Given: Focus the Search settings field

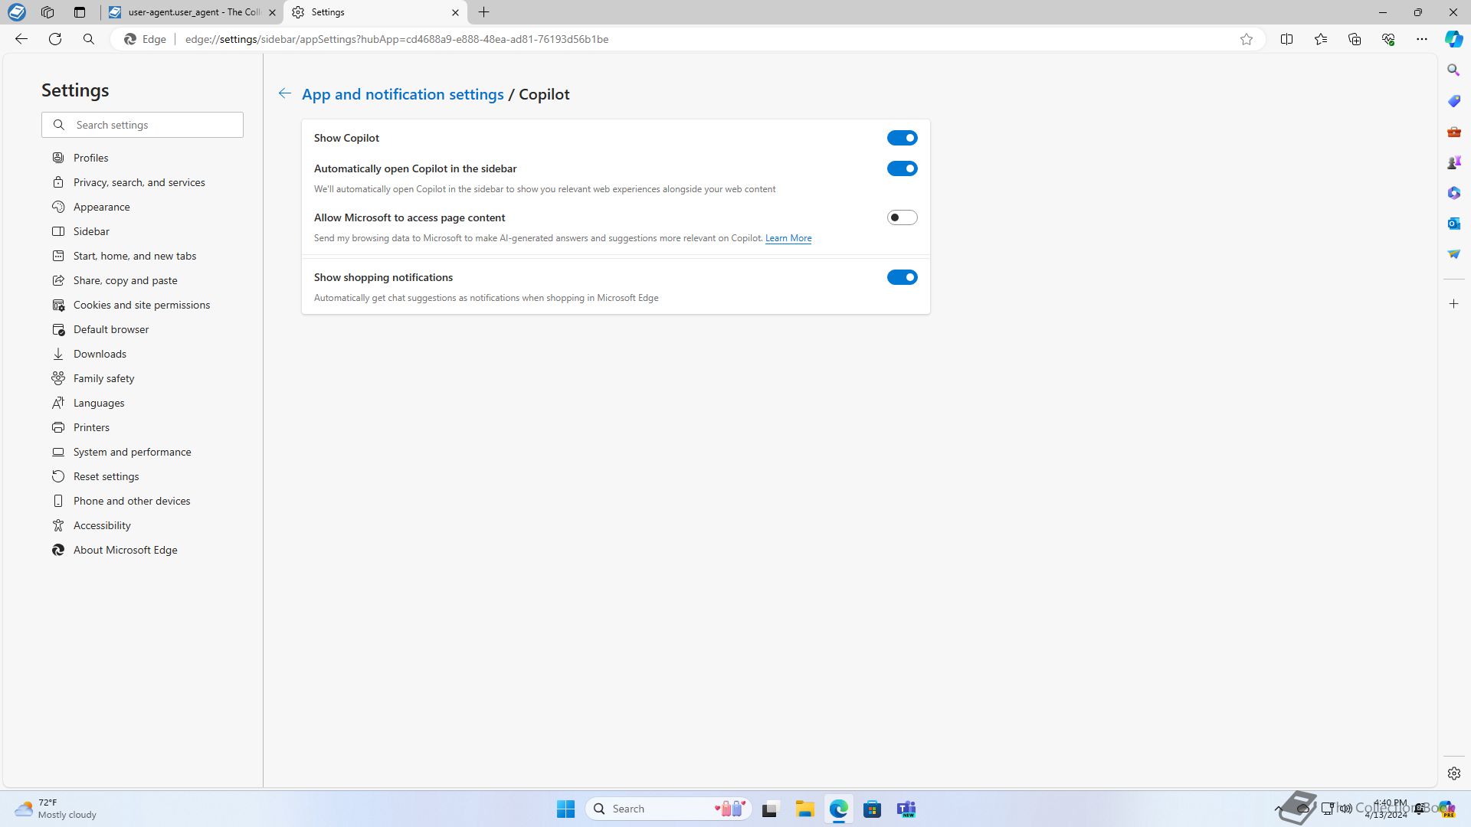Looking at the screenshot, I should tap(143, 125).
